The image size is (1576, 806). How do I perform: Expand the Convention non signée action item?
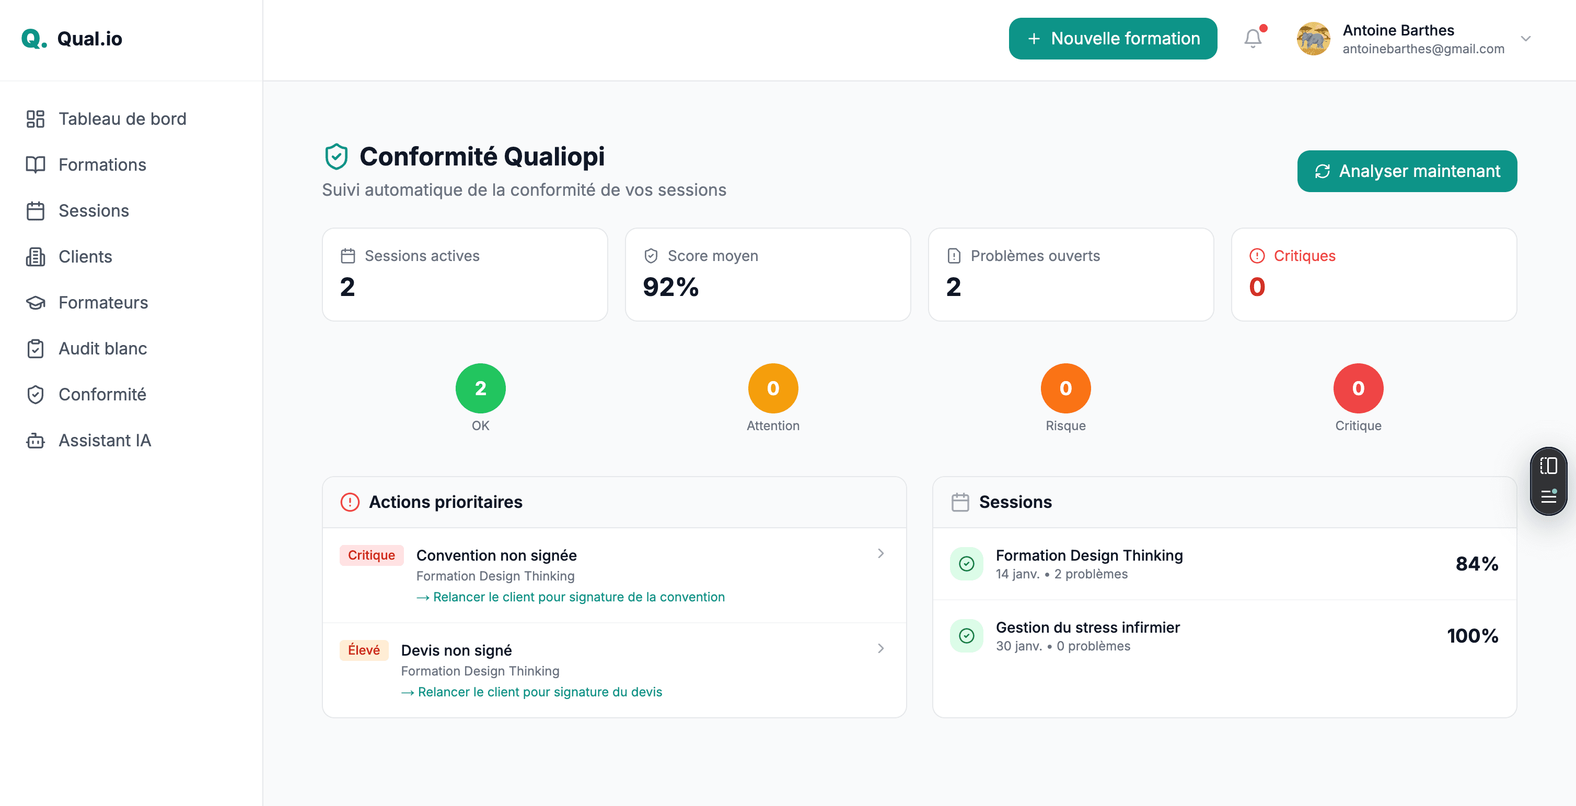coord(880,554)
